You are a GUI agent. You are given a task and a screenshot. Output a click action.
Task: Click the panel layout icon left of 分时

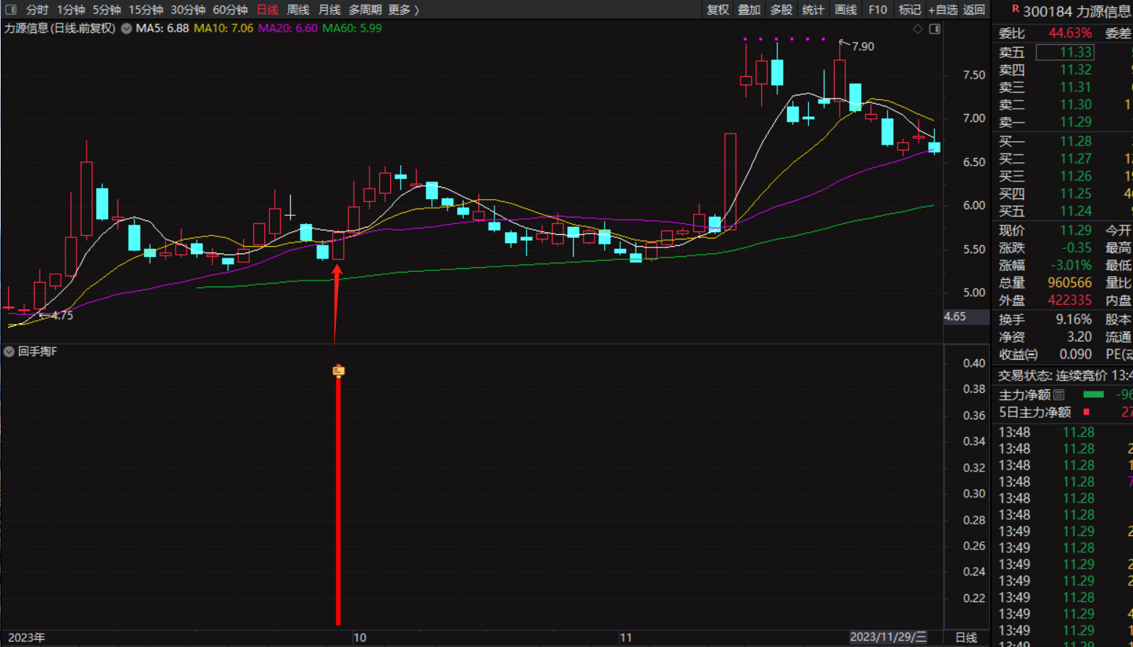[10, 10]
